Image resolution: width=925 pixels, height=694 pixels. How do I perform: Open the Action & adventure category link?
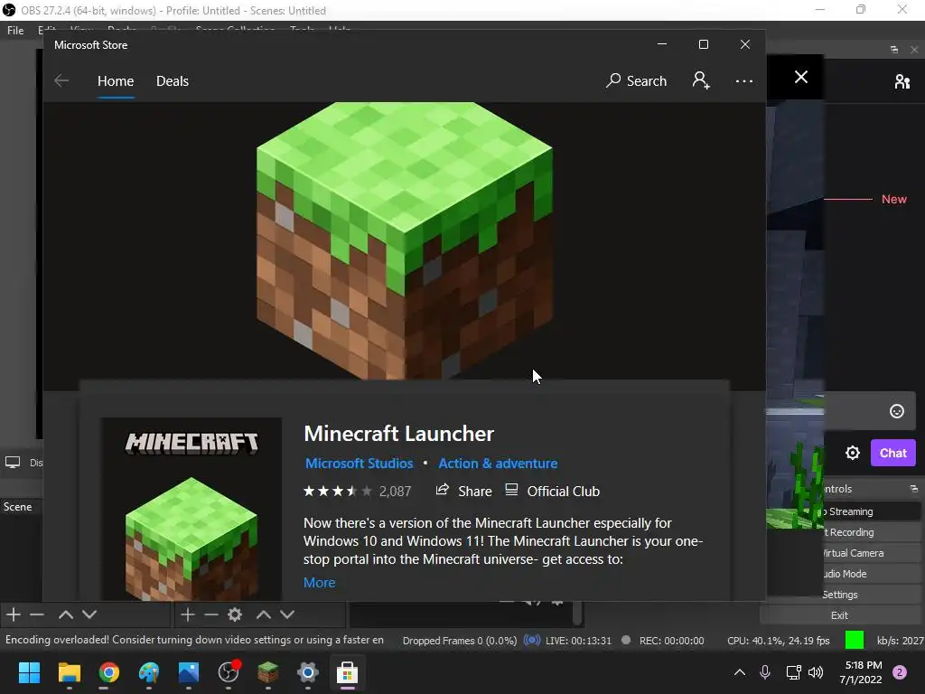(x=498, y=464)
